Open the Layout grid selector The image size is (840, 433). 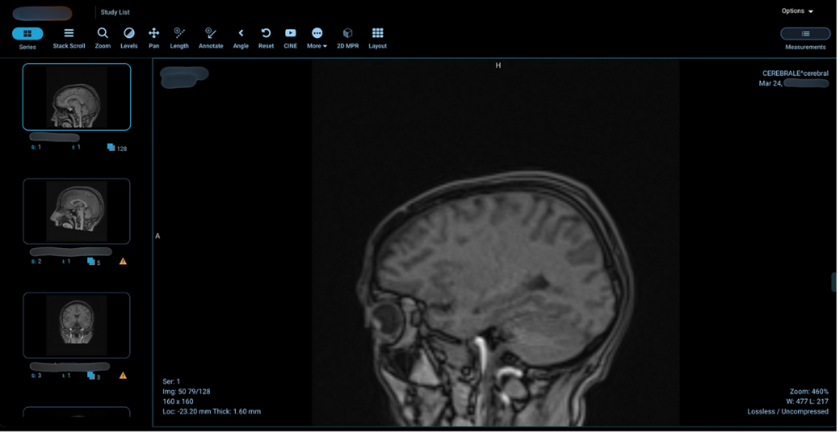(377, 38)
